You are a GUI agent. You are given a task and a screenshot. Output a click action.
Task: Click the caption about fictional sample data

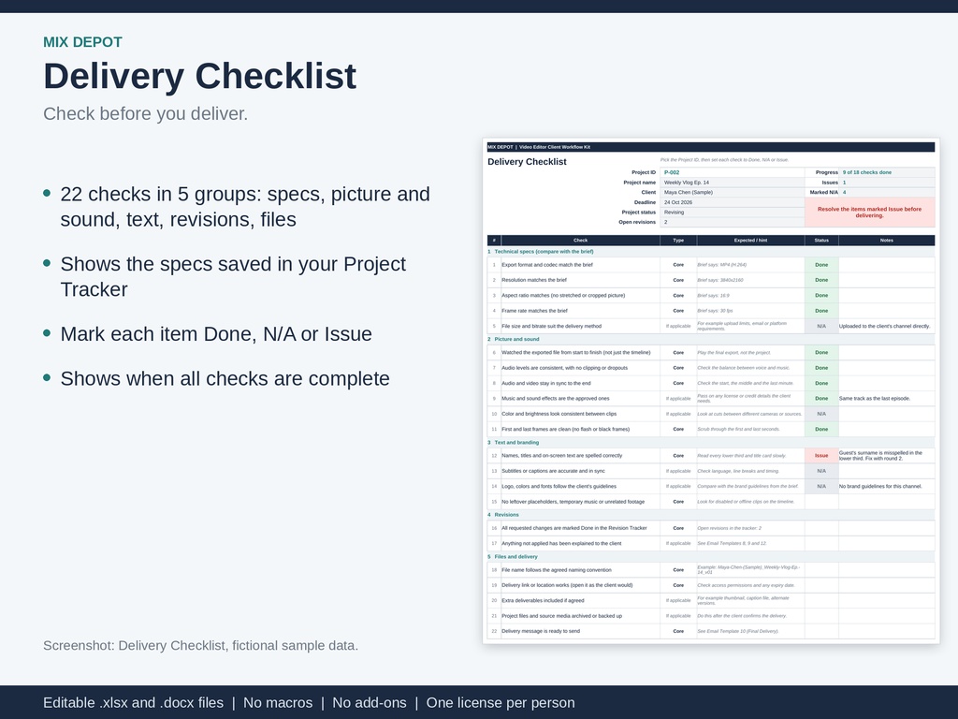(200, 646)
